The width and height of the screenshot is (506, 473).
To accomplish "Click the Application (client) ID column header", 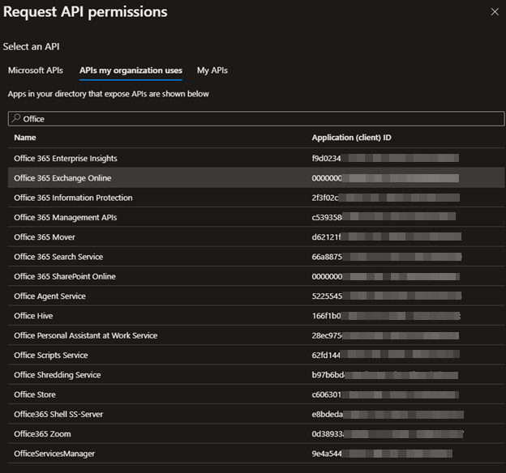I will [x=351, y=138].
